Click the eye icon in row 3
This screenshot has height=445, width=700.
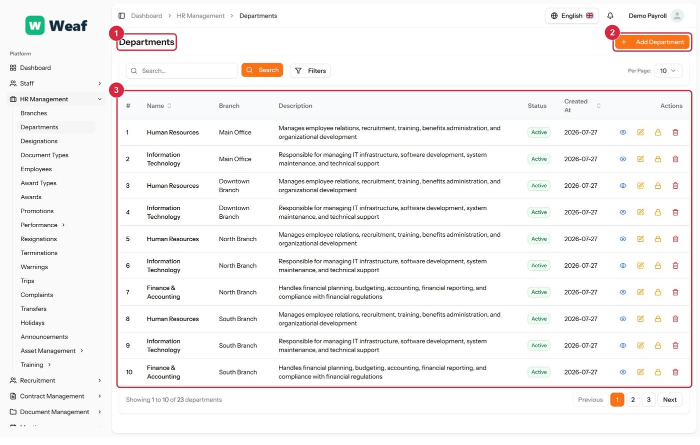point(623,186)
